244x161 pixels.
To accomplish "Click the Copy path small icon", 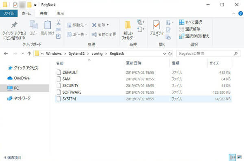I will click(59, 29).
